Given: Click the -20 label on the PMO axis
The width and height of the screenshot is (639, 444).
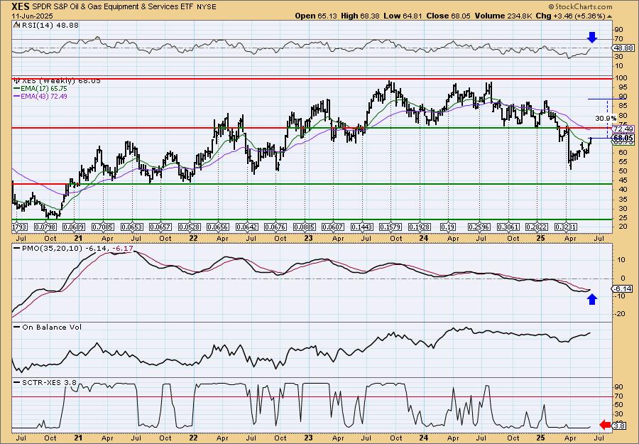Looking at the screenshot, I should click(x=619, y=313).
